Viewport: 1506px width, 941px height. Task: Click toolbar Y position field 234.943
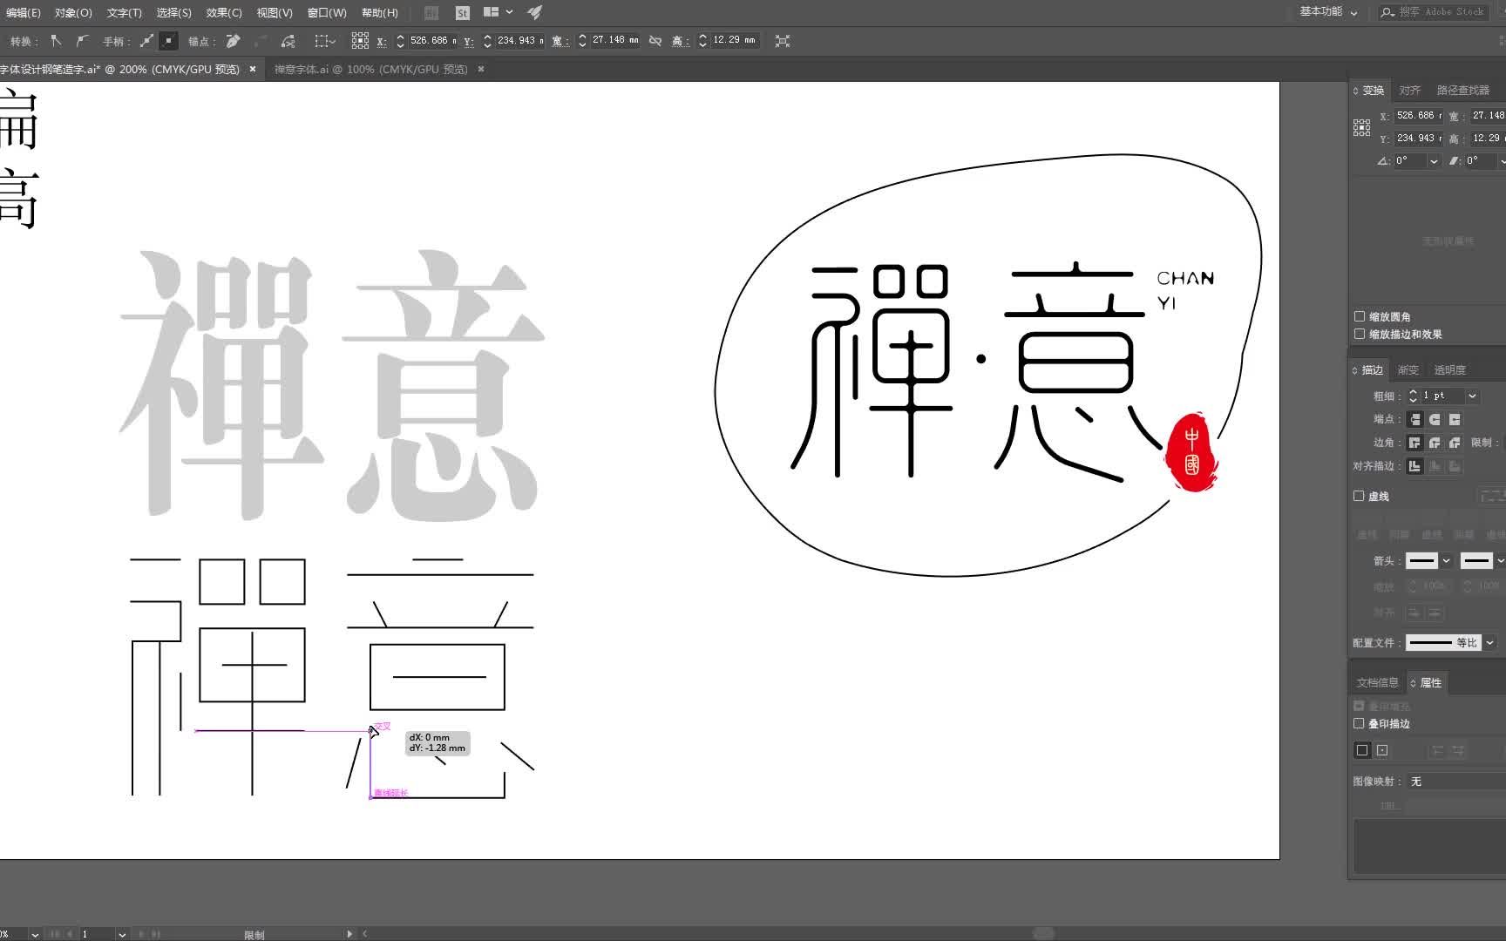pos(519,41)
